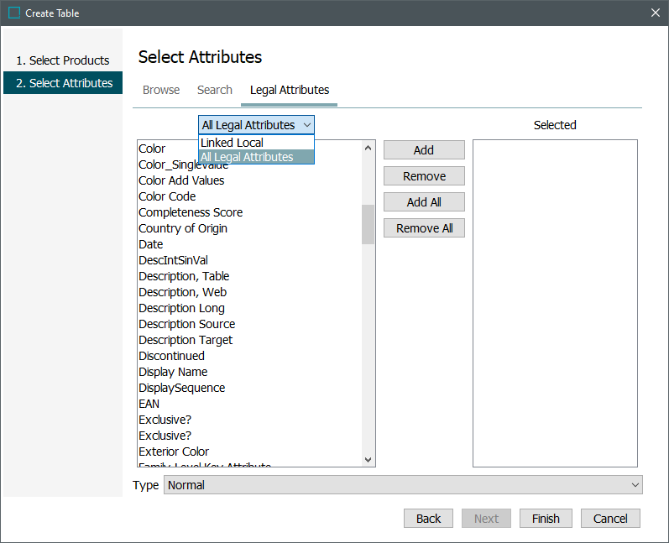This screenshot has width=669, height=543.
Task: Go Back to the previous step
Action: 428,519
